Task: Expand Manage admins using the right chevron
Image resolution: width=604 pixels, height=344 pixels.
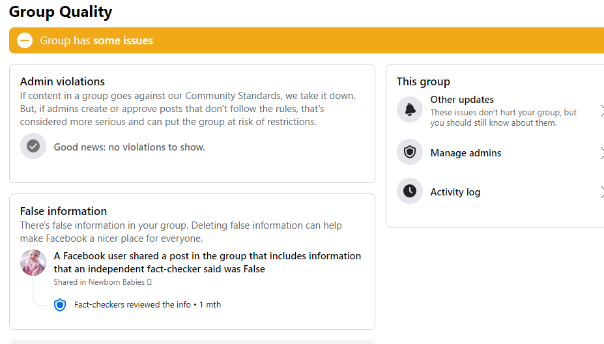Action: point(601,153)
